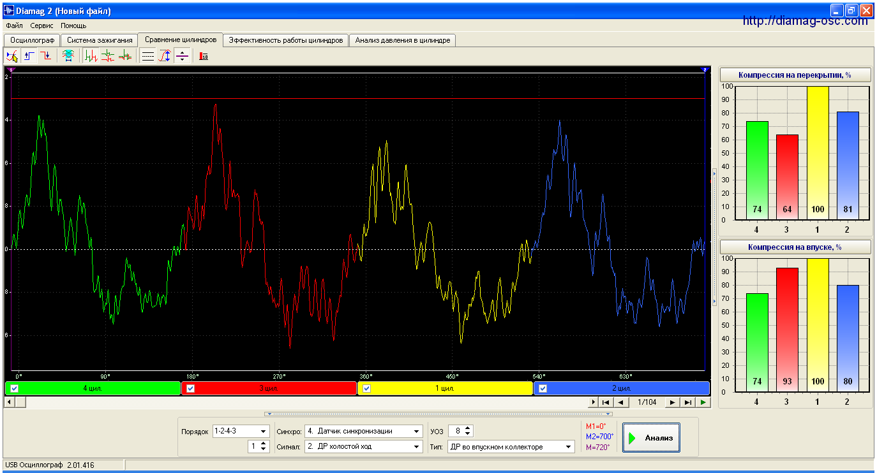Switch to the Осциллограф tab
This screenshot has height=473, width=877.
(33, 40)
